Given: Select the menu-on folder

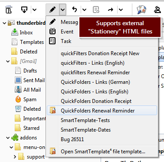Looking at the screenshot, I should 34,147.
